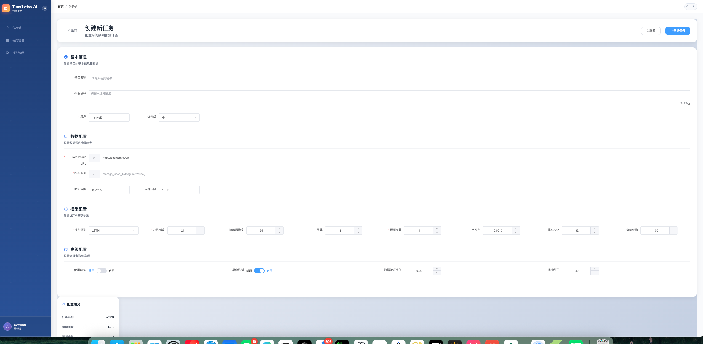Image resolution: width=703 pixels, height=344 pixels.
Task: Collapse the sidebar with the menu icon
Action: click(45, 8)
